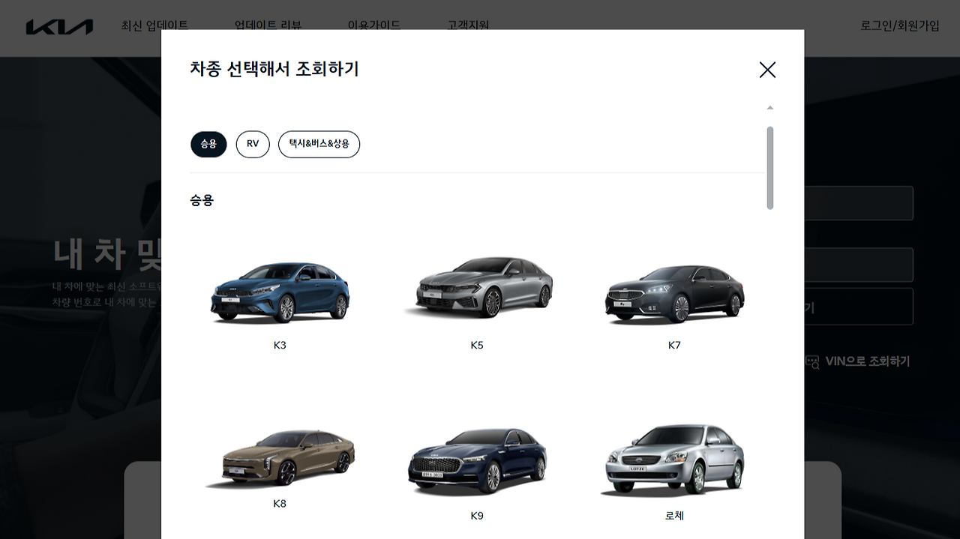The image size is (960, 539).
Task: Choose the navy K9 car image
Action: [477, 461]
